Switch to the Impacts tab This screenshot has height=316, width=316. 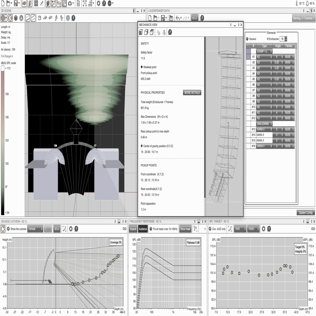pos(133,229)
